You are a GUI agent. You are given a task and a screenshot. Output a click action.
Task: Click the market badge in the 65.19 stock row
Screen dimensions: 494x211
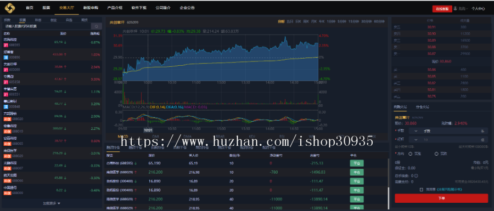(5, 45)
